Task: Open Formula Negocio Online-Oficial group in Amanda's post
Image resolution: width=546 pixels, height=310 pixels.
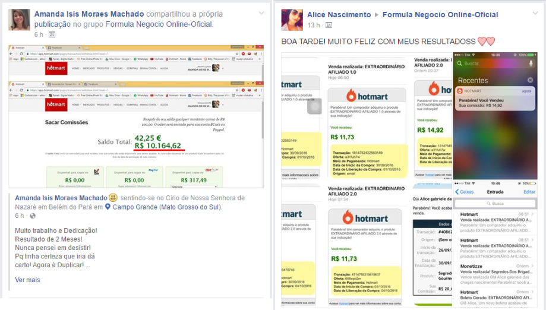Action: point(159,24)
